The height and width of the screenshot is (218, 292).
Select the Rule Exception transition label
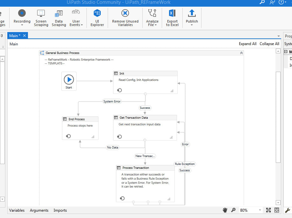[185, 164]
